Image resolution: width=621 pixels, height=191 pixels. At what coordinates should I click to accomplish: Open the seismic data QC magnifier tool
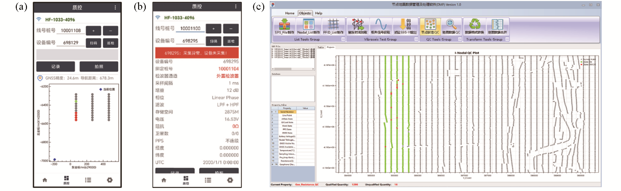point(451,26)
